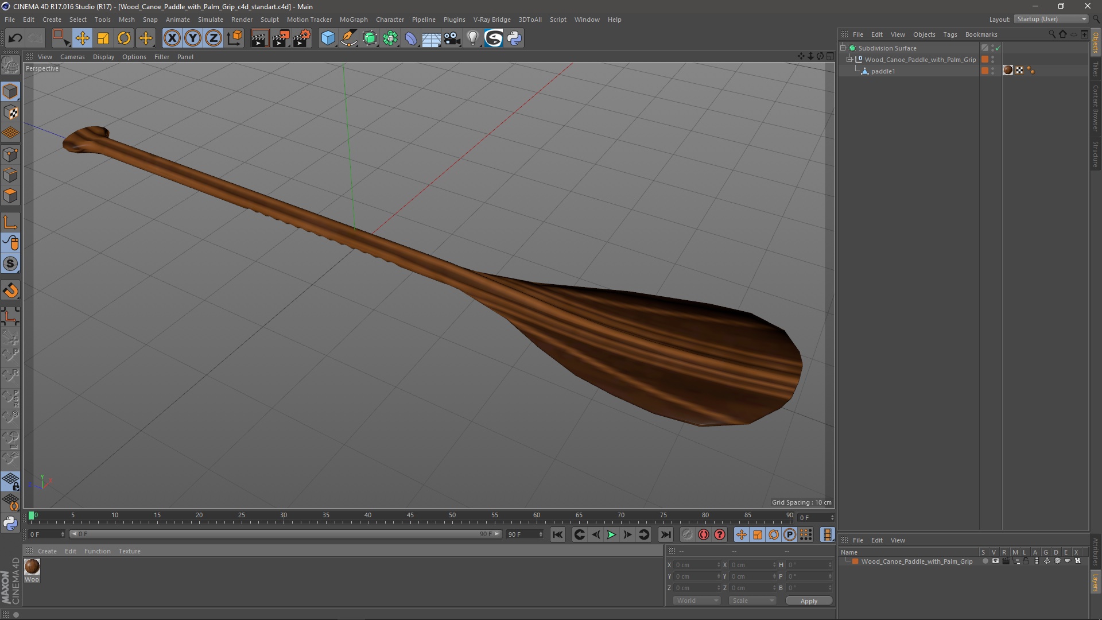Toggle Subdivision Surface enable checkmark
This screenshot has height=620, width=1102.
point(998,48)
